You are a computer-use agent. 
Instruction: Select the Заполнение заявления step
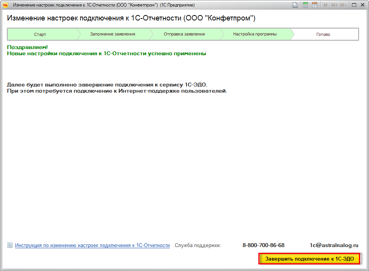tap(113, 34)
